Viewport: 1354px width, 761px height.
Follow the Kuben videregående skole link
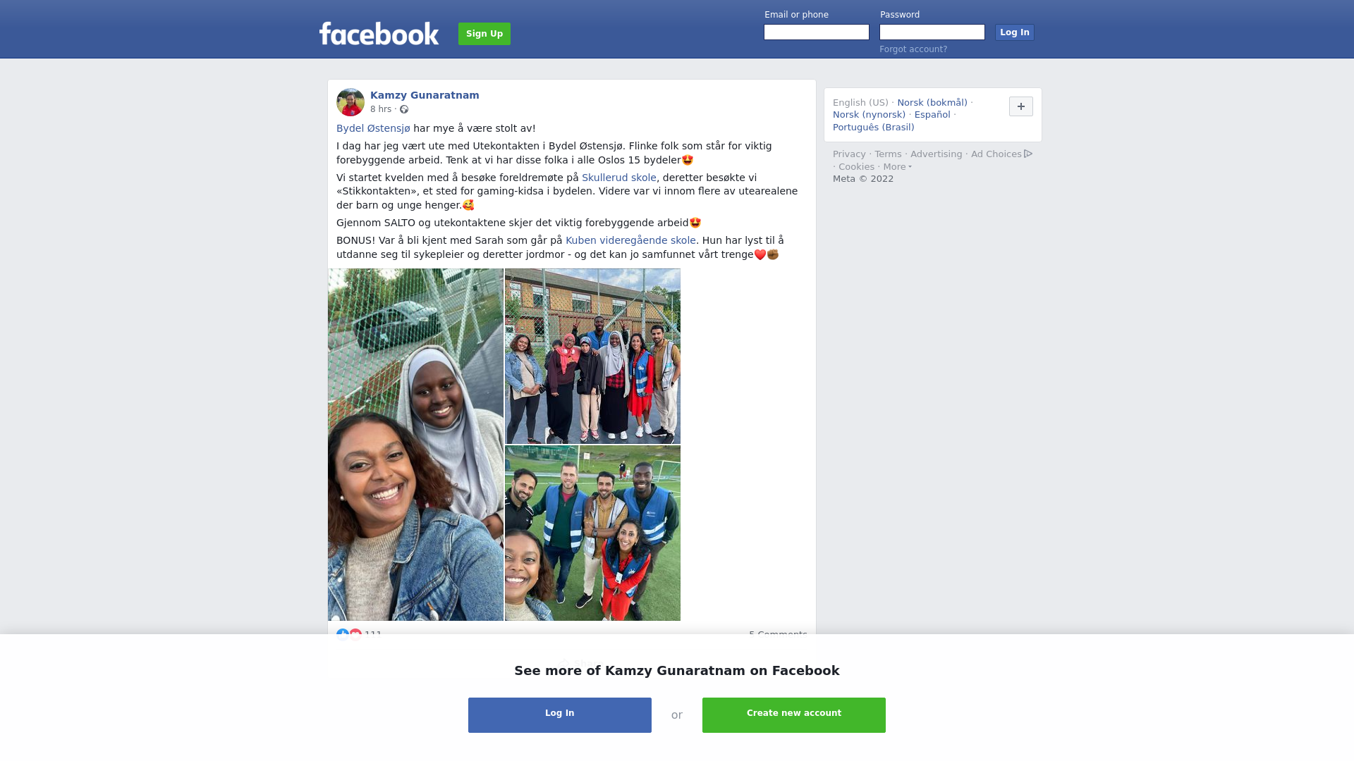[x=630, y=240]
